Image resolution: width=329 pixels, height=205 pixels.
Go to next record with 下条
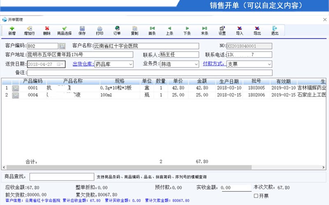[187, 30]
